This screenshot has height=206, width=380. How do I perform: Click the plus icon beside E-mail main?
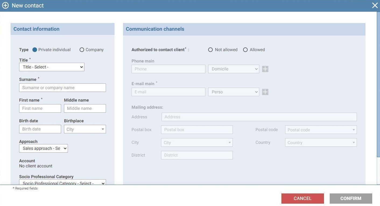pos(265,92)
